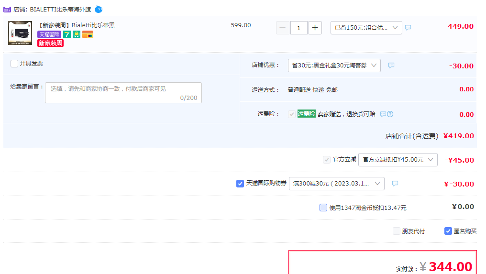Uncheck the 匿名购买 checkbox
The width and height of the screenshot is (486, 274).
click(x=448, y=231)
